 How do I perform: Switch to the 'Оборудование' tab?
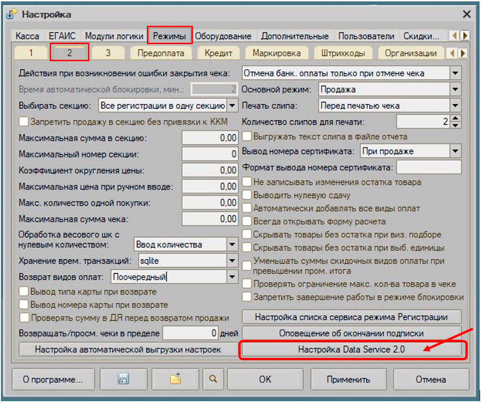pyautogui.click(x=223, y=36)
